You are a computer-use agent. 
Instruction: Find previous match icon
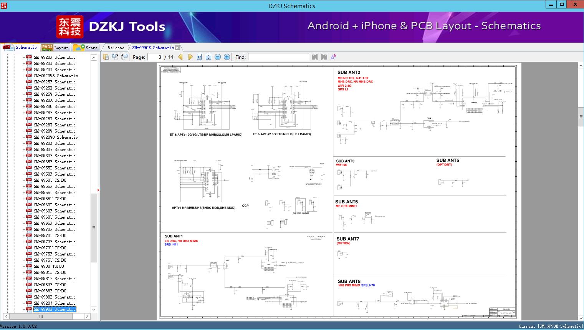pos(315,57)
